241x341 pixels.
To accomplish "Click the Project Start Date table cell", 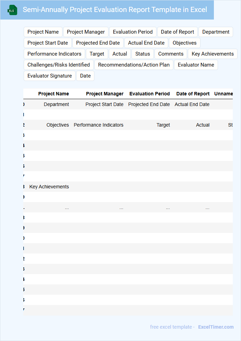I will pyautogui.click(x=104, y=104).
